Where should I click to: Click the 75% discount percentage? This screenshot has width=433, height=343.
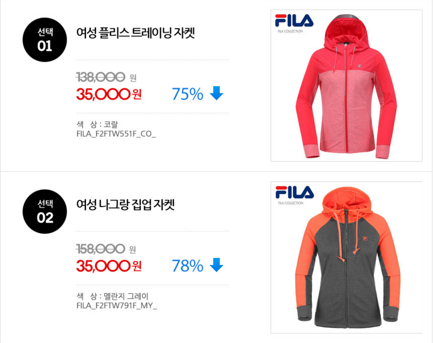[x=187, y=94]
